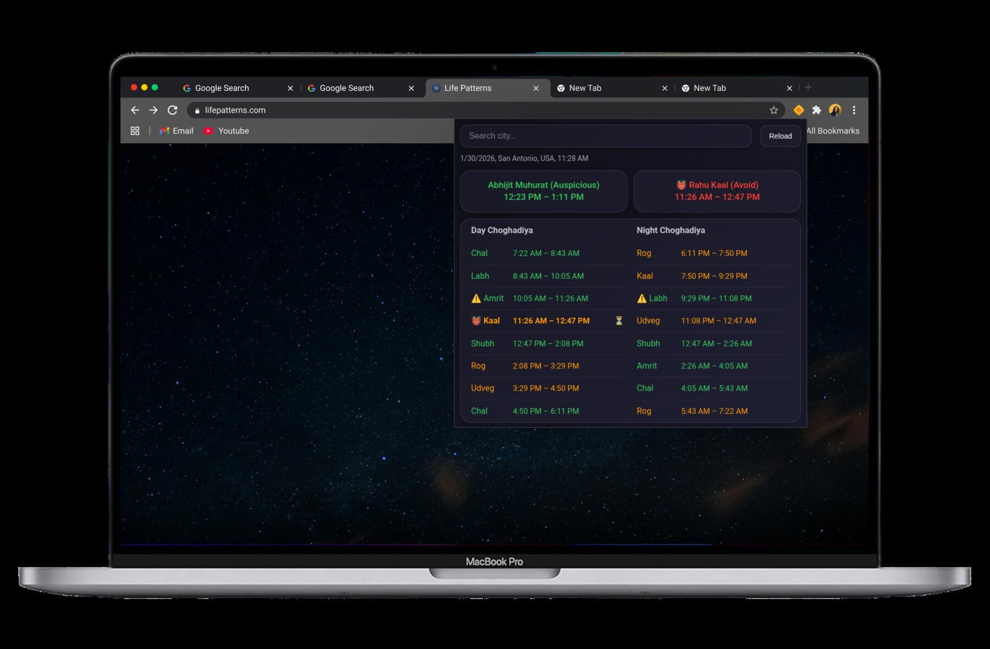Viewport: 990px width, 649px height.
Task: Select the Udveg 3:29 PM – 4:50 PM row
Action: (547, 388)
